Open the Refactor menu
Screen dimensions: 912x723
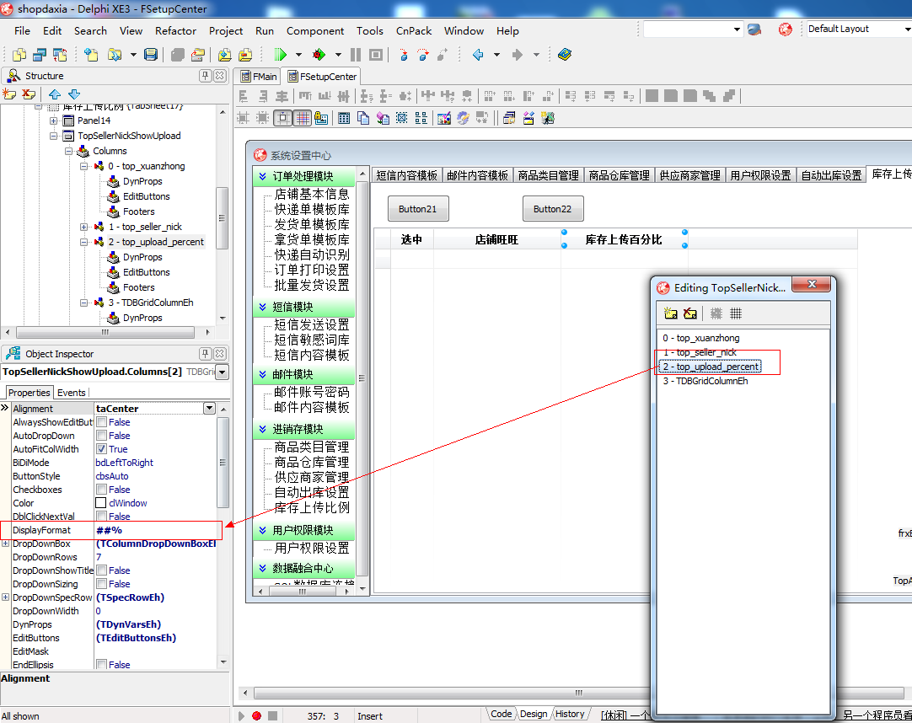[x=175, y=31]
